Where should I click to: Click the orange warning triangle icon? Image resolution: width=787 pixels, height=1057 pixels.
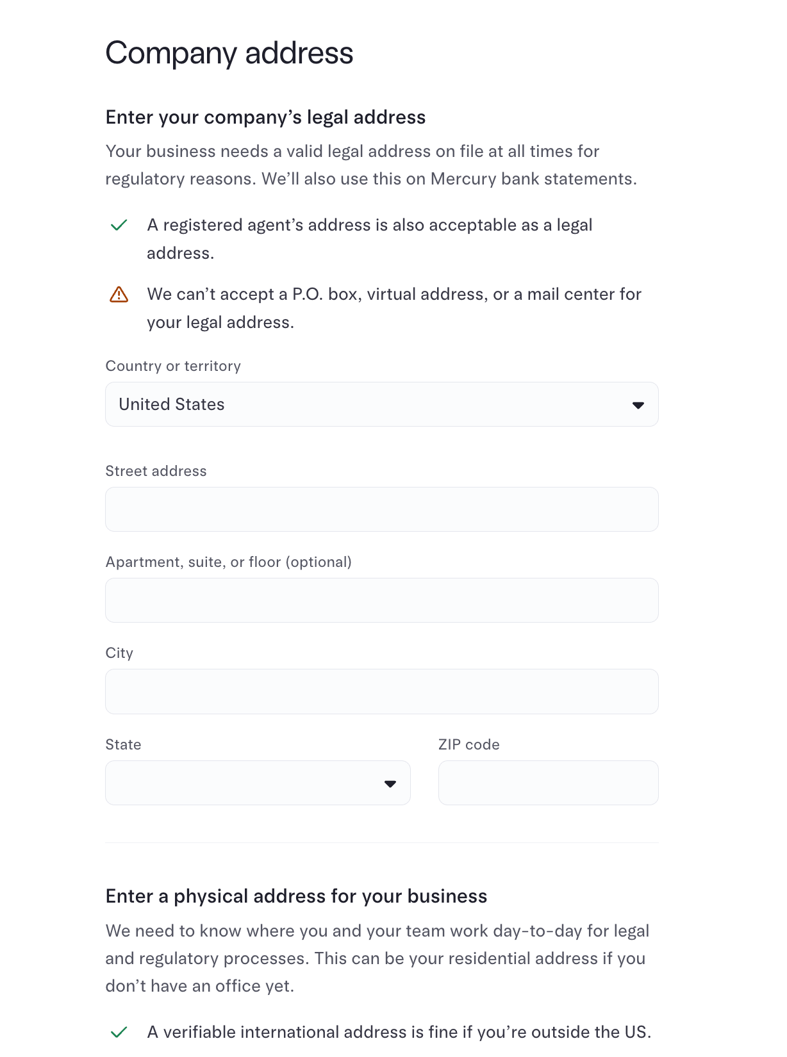[119, 295]
